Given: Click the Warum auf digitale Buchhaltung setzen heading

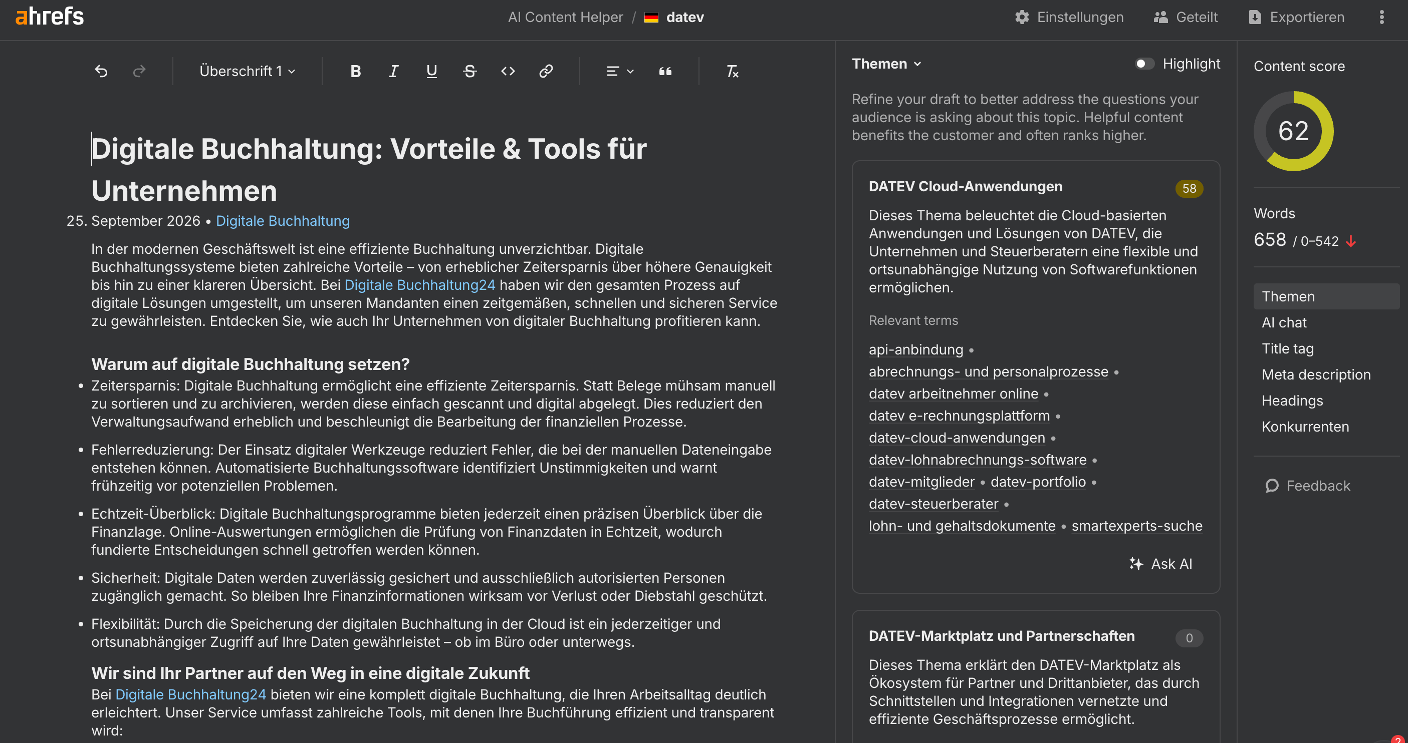Looking at the screenshot, I should tap(251, 364).
